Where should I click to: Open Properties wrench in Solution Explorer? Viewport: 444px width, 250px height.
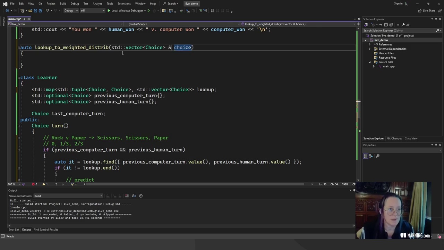coord(403,25)
